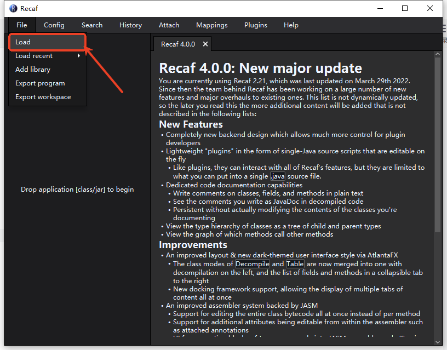
Task: Open the Attach menu
Action: tap(169, 25)
